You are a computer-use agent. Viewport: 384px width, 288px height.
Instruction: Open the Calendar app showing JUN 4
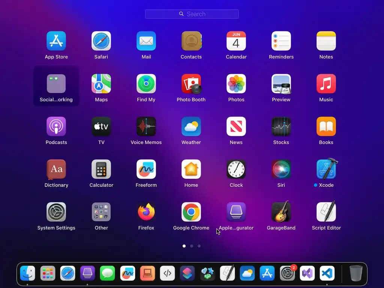236,41
